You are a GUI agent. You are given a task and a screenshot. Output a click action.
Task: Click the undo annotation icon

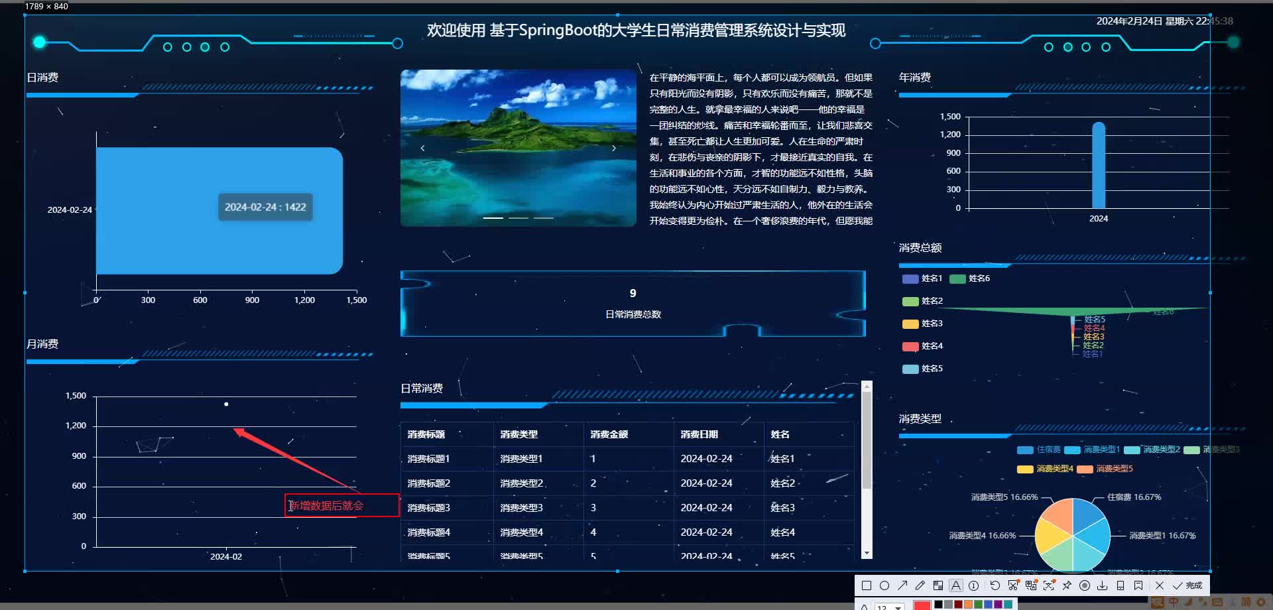point(995,585)
